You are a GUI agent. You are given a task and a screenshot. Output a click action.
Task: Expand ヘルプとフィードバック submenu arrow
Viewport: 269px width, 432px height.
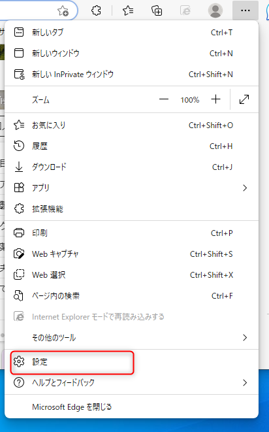pos(245,383)
